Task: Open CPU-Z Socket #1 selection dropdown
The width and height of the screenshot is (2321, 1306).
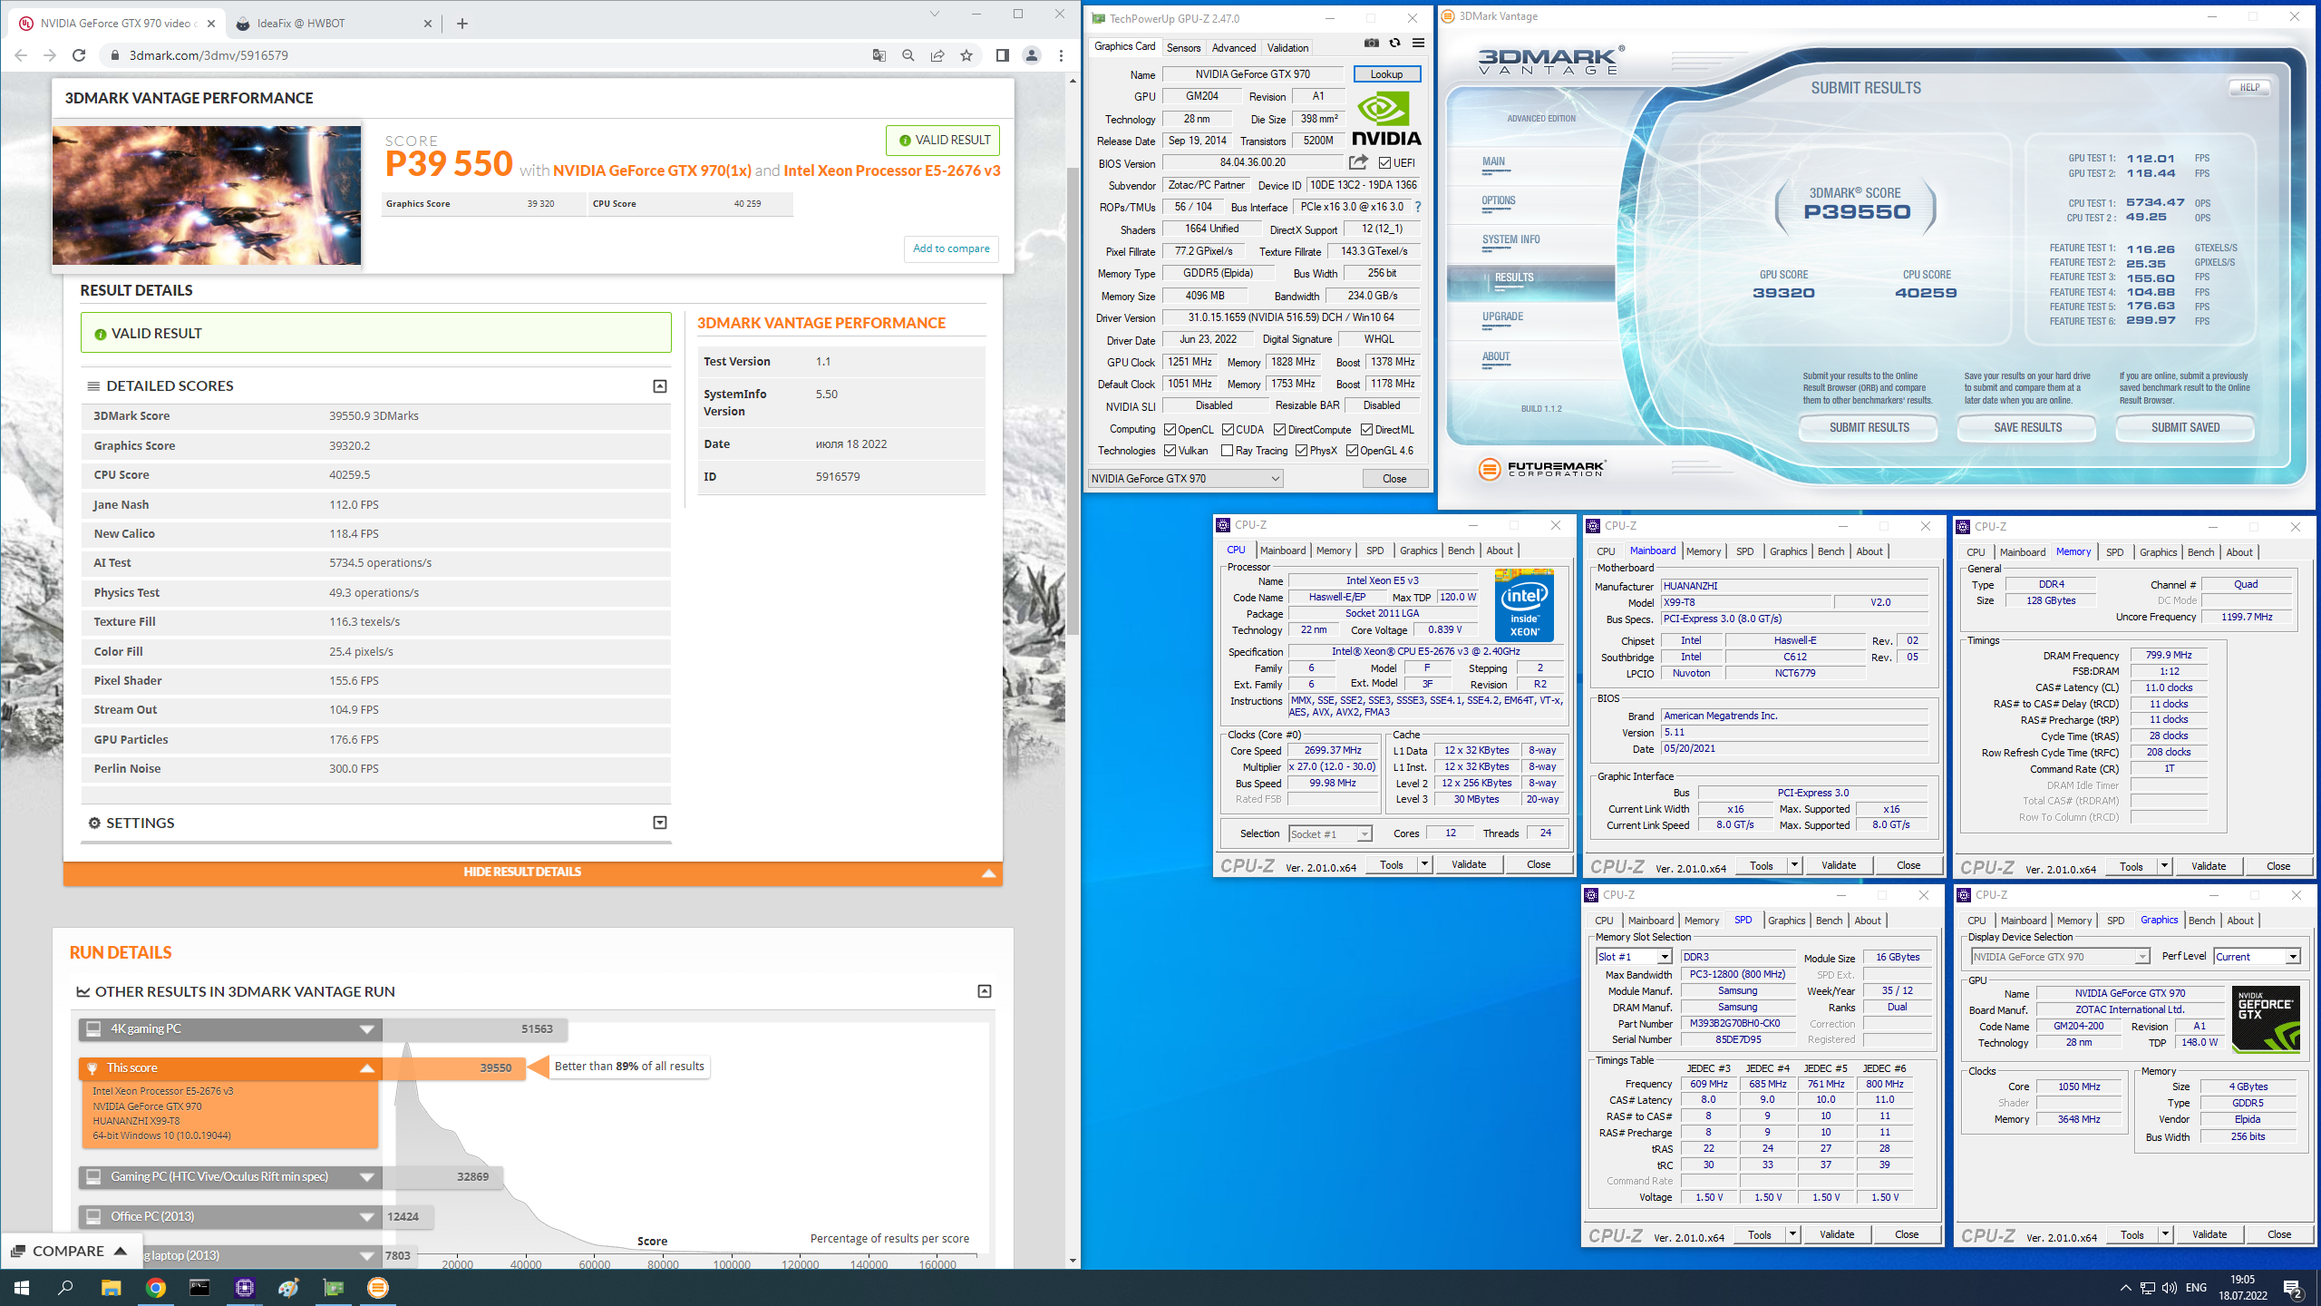Action: (x=1330, y=833)
